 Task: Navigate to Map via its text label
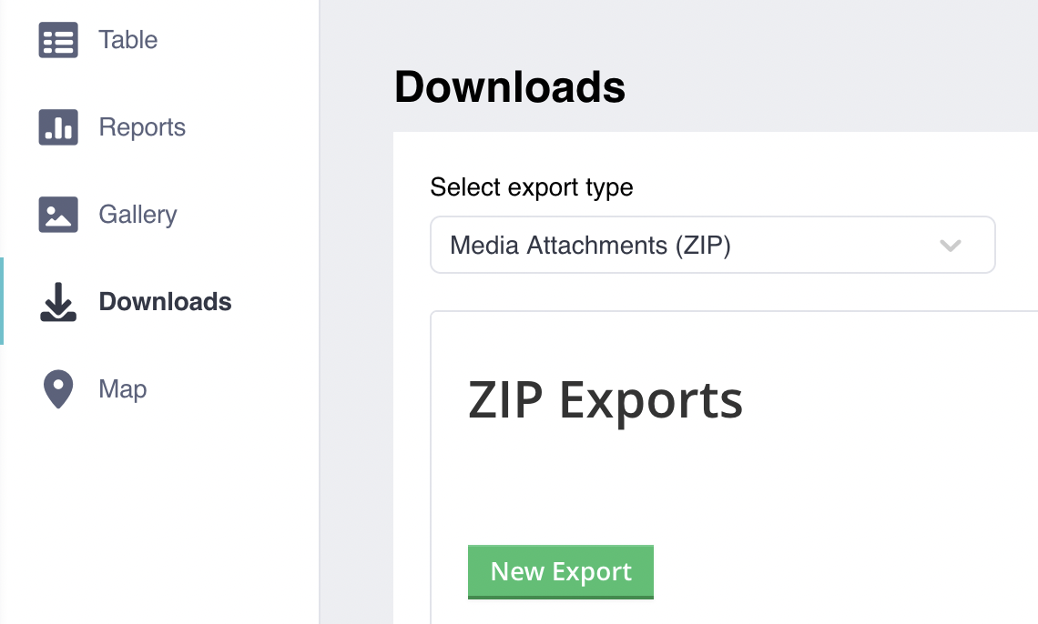coord(123,389)
